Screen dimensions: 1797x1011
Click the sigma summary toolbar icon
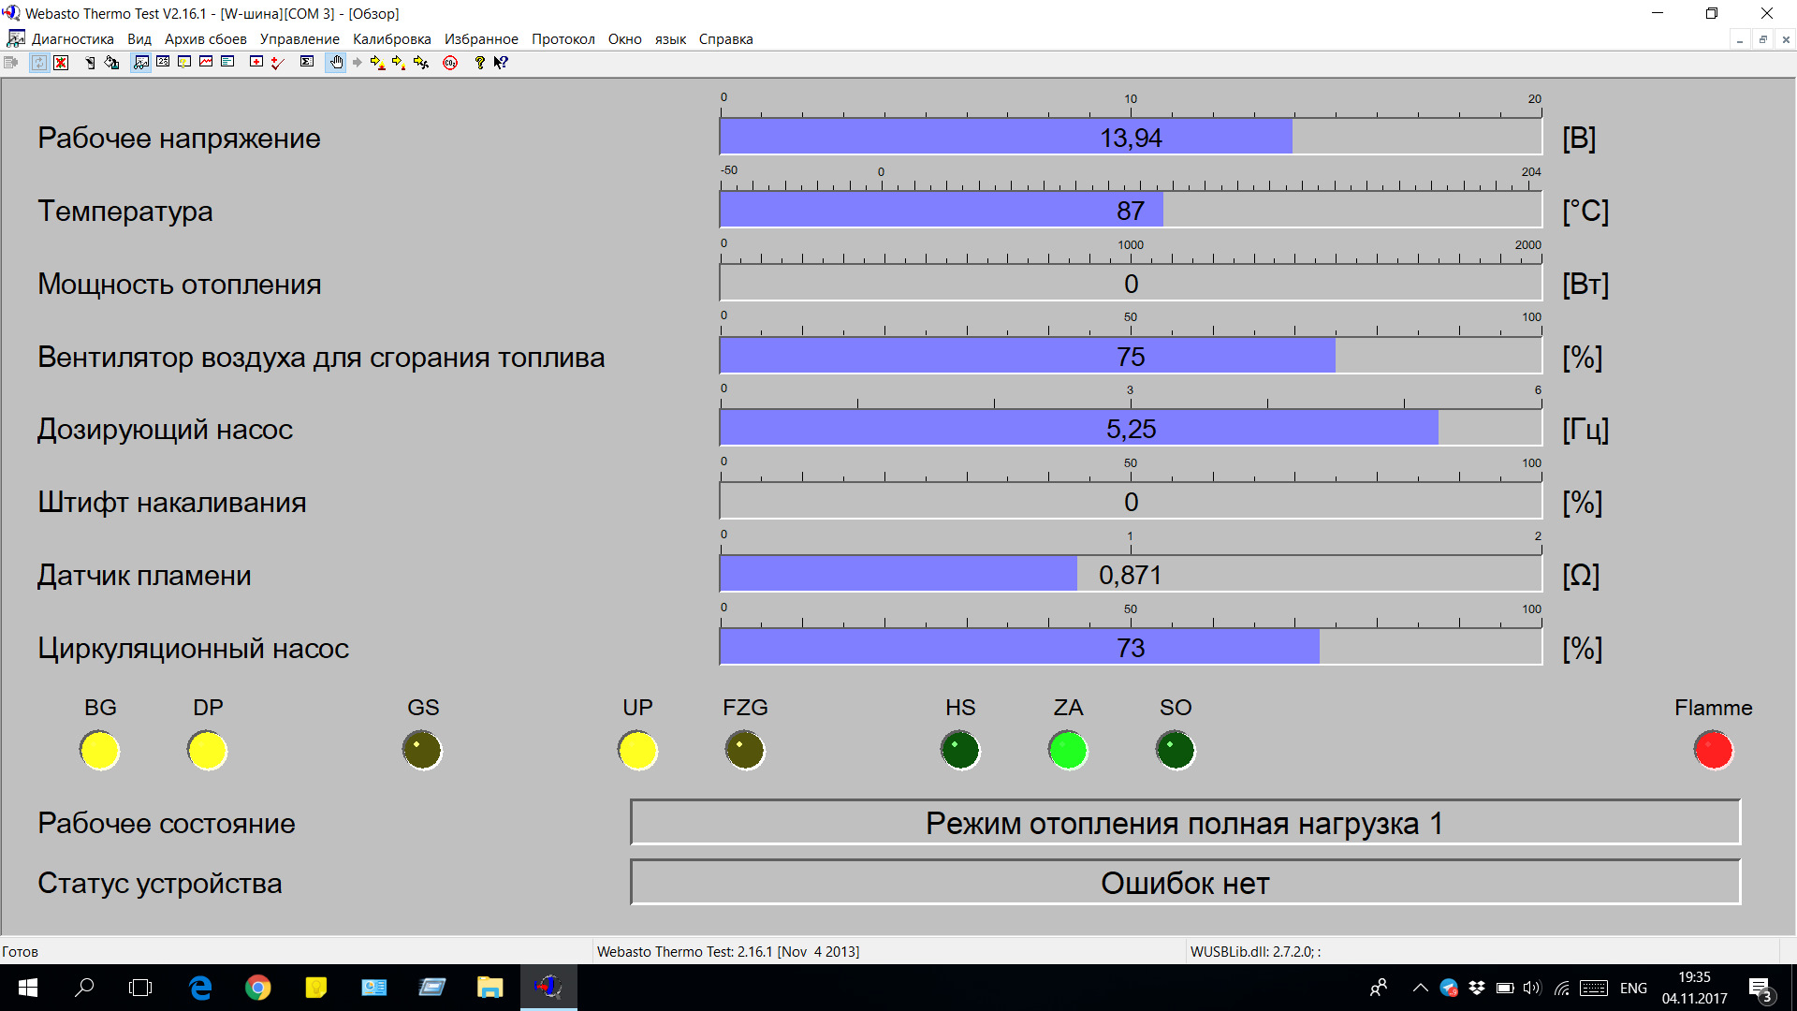click(x=307, y=63)
